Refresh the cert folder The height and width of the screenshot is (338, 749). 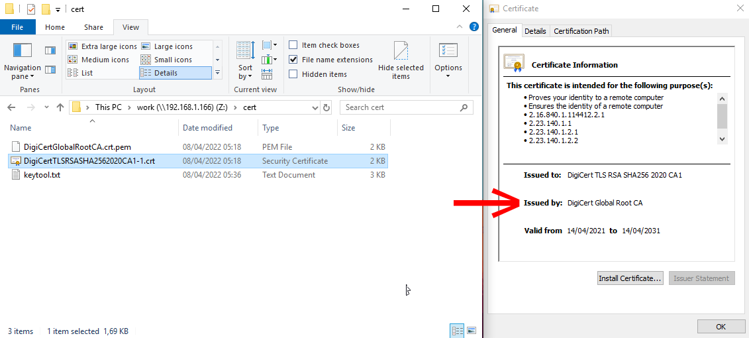pos(326,107)
